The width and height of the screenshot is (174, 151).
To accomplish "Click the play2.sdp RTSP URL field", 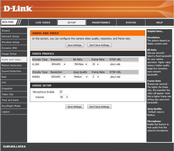I will click(x=124, y=77).
